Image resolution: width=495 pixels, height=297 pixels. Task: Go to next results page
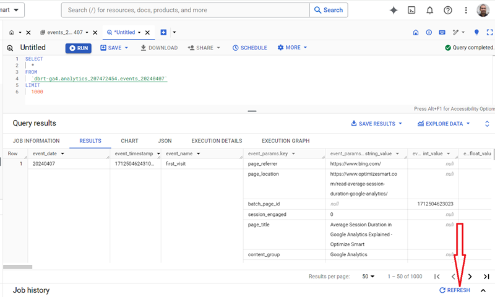point(470,277)
